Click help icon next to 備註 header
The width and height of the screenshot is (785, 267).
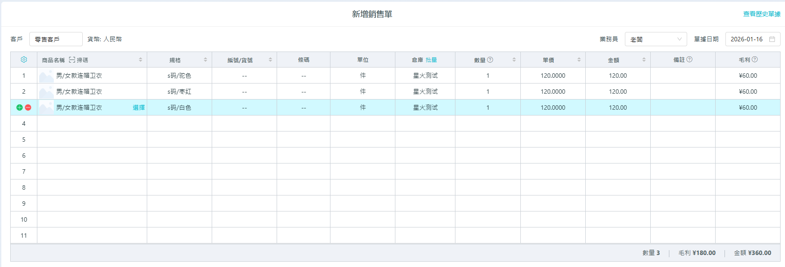pos(689,60)
